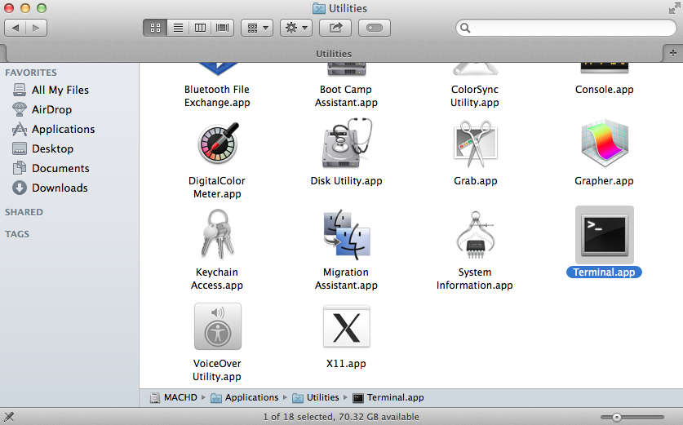
Task: Open the item arrangement dropdown
Action: pyautogui.click(x=257, y=28)
